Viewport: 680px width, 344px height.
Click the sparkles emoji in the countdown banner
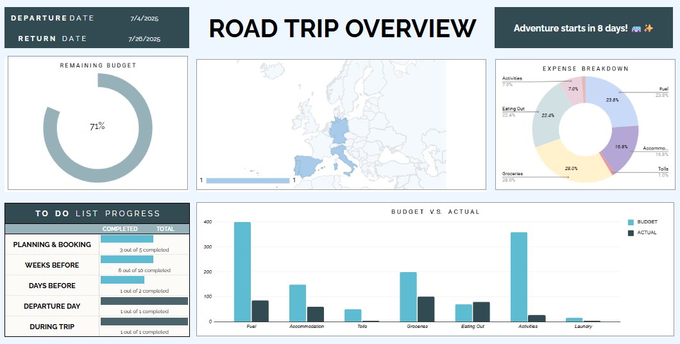coord(649,28)
